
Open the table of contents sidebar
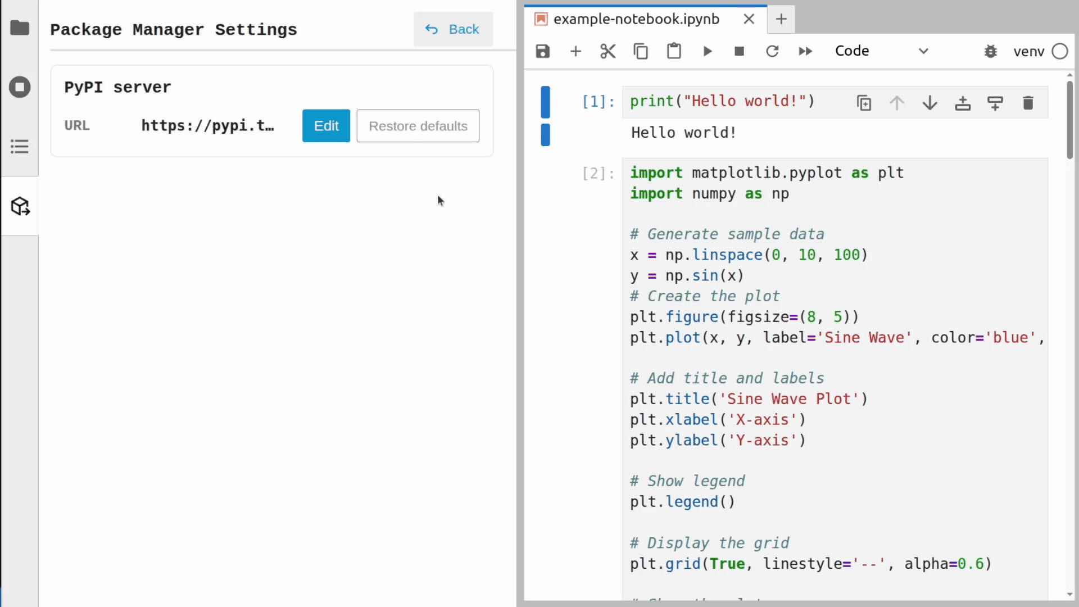pyautogui.click(x=20, y=146)
